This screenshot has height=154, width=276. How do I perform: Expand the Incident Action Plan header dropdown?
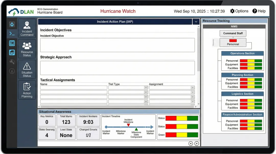[x=196, y=22]
